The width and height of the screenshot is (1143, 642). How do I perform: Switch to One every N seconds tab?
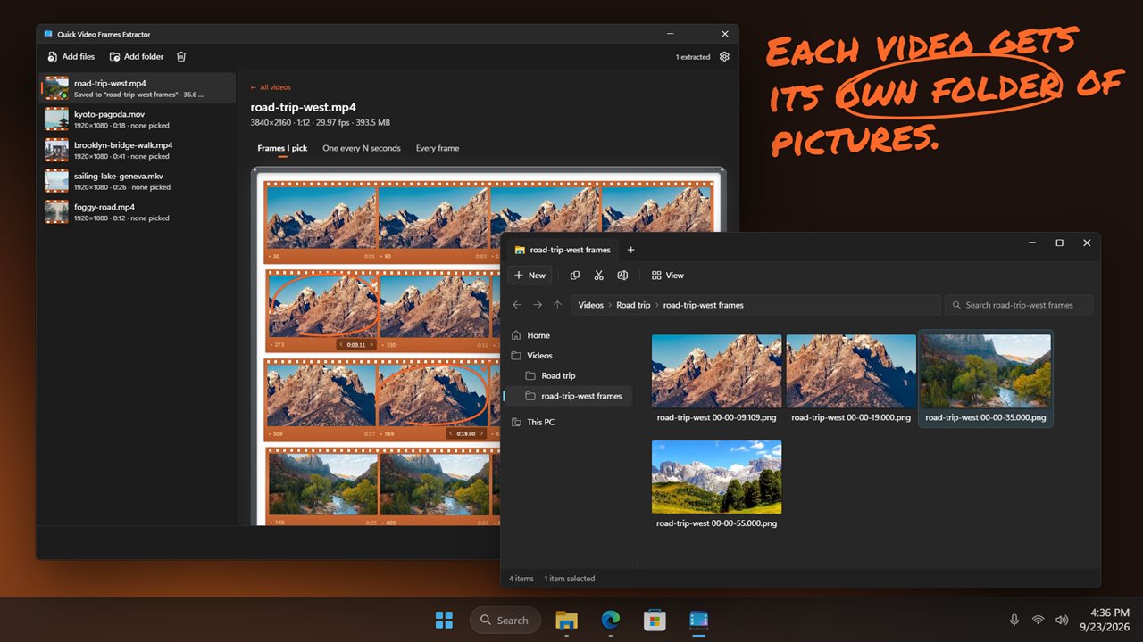(x=362, y=148)
